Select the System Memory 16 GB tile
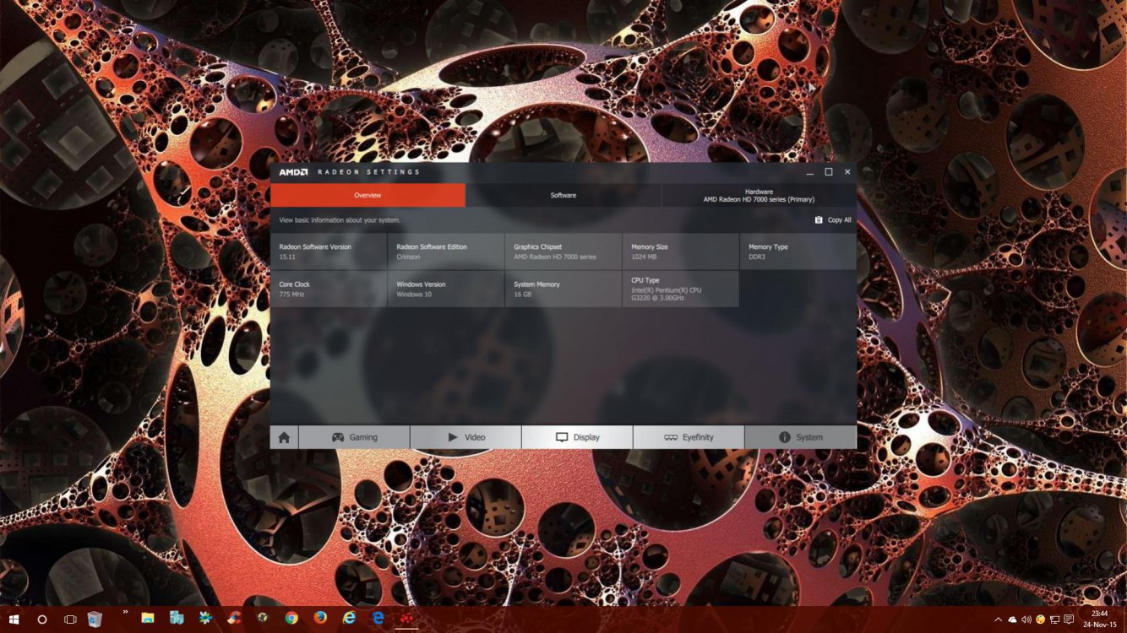1127x633 pixels. pos(563,289)
